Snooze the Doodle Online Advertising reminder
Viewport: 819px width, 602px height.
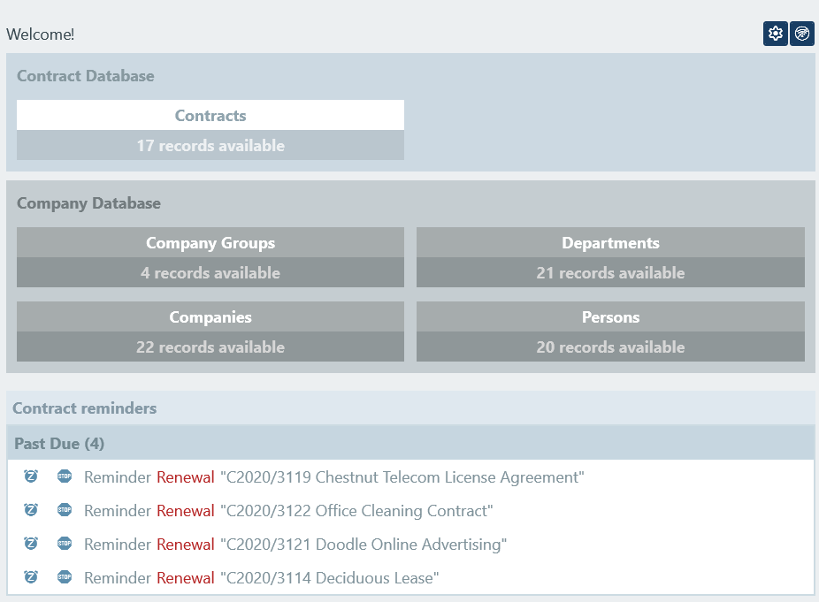click(x=31, y=544)
